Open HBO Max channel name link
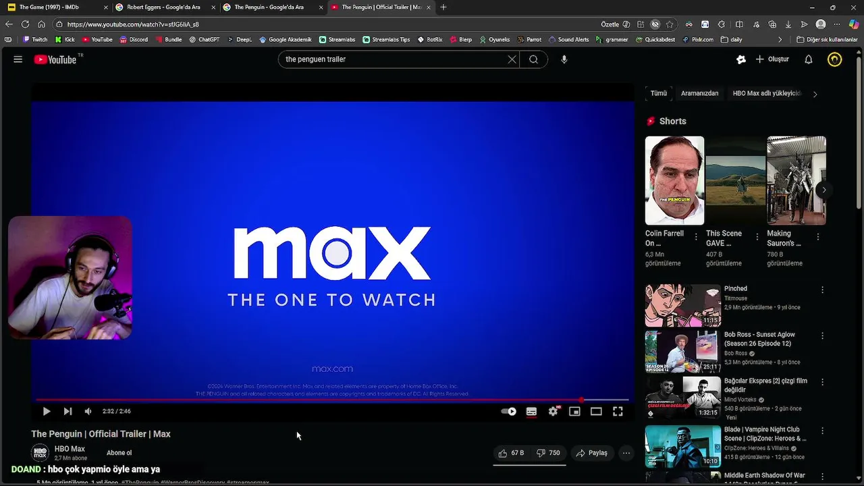The image size is (864, 486). pos(70,449)
